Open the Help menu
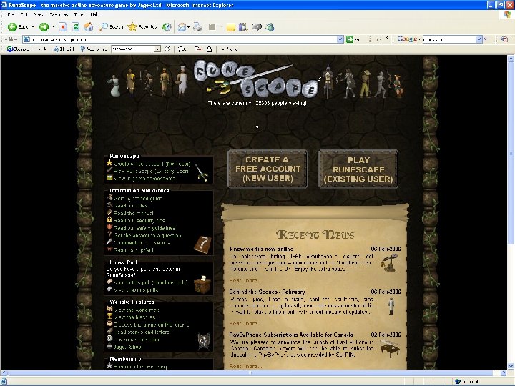This screenshot has height=386, width=515. 94,14
